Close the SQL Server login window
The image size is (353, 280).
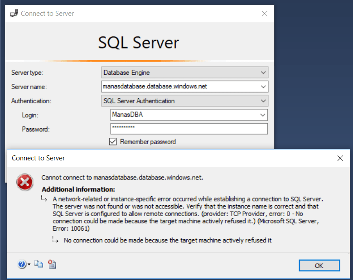coord(265,14)
